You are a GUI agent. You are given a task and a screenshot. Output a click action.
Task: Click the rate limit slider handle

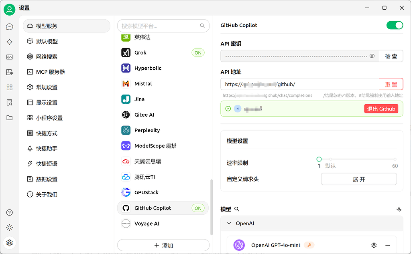319,159
